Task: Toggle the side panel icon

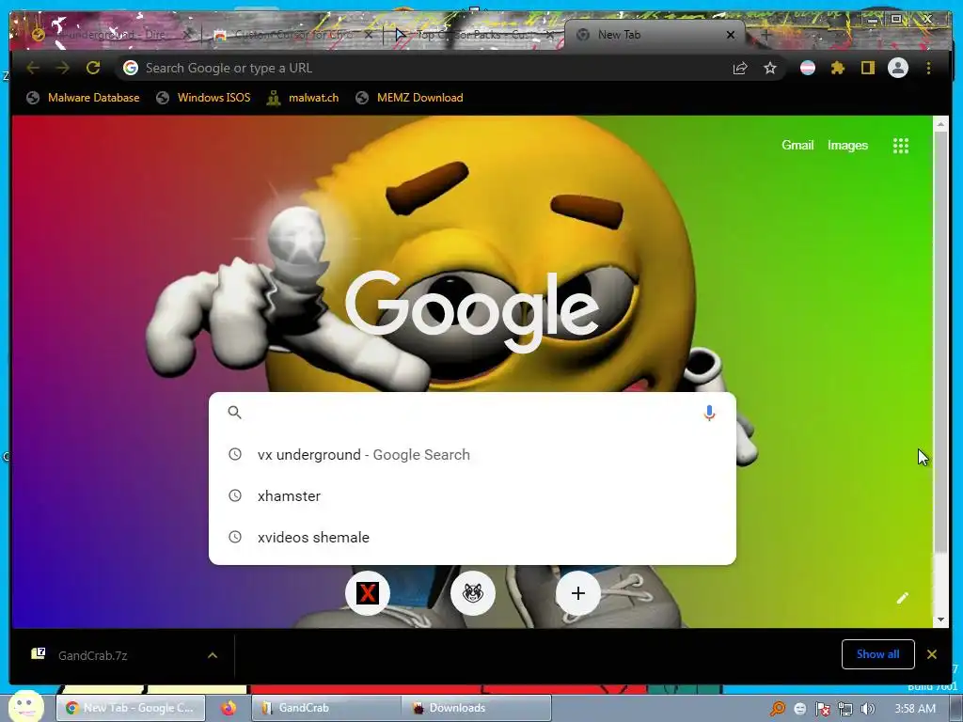Action: 867,68
